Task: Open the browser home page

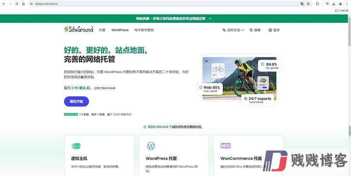Action: pyautogui.click(x=23, y=4)
